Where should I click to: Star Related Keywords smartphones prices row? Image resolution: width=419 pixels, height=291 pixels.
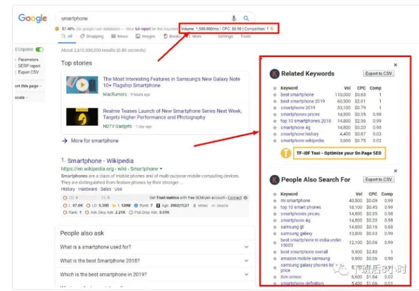click(275, 115)
